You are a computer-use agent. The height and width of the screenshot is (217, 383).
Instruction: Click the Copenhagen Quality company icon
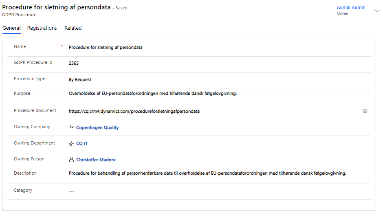(71, 127)
